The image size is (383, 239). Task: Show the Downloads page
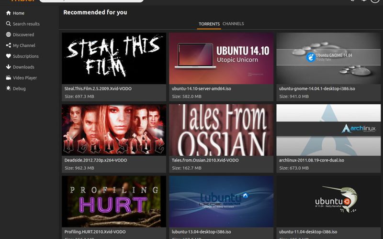(20, 67)
